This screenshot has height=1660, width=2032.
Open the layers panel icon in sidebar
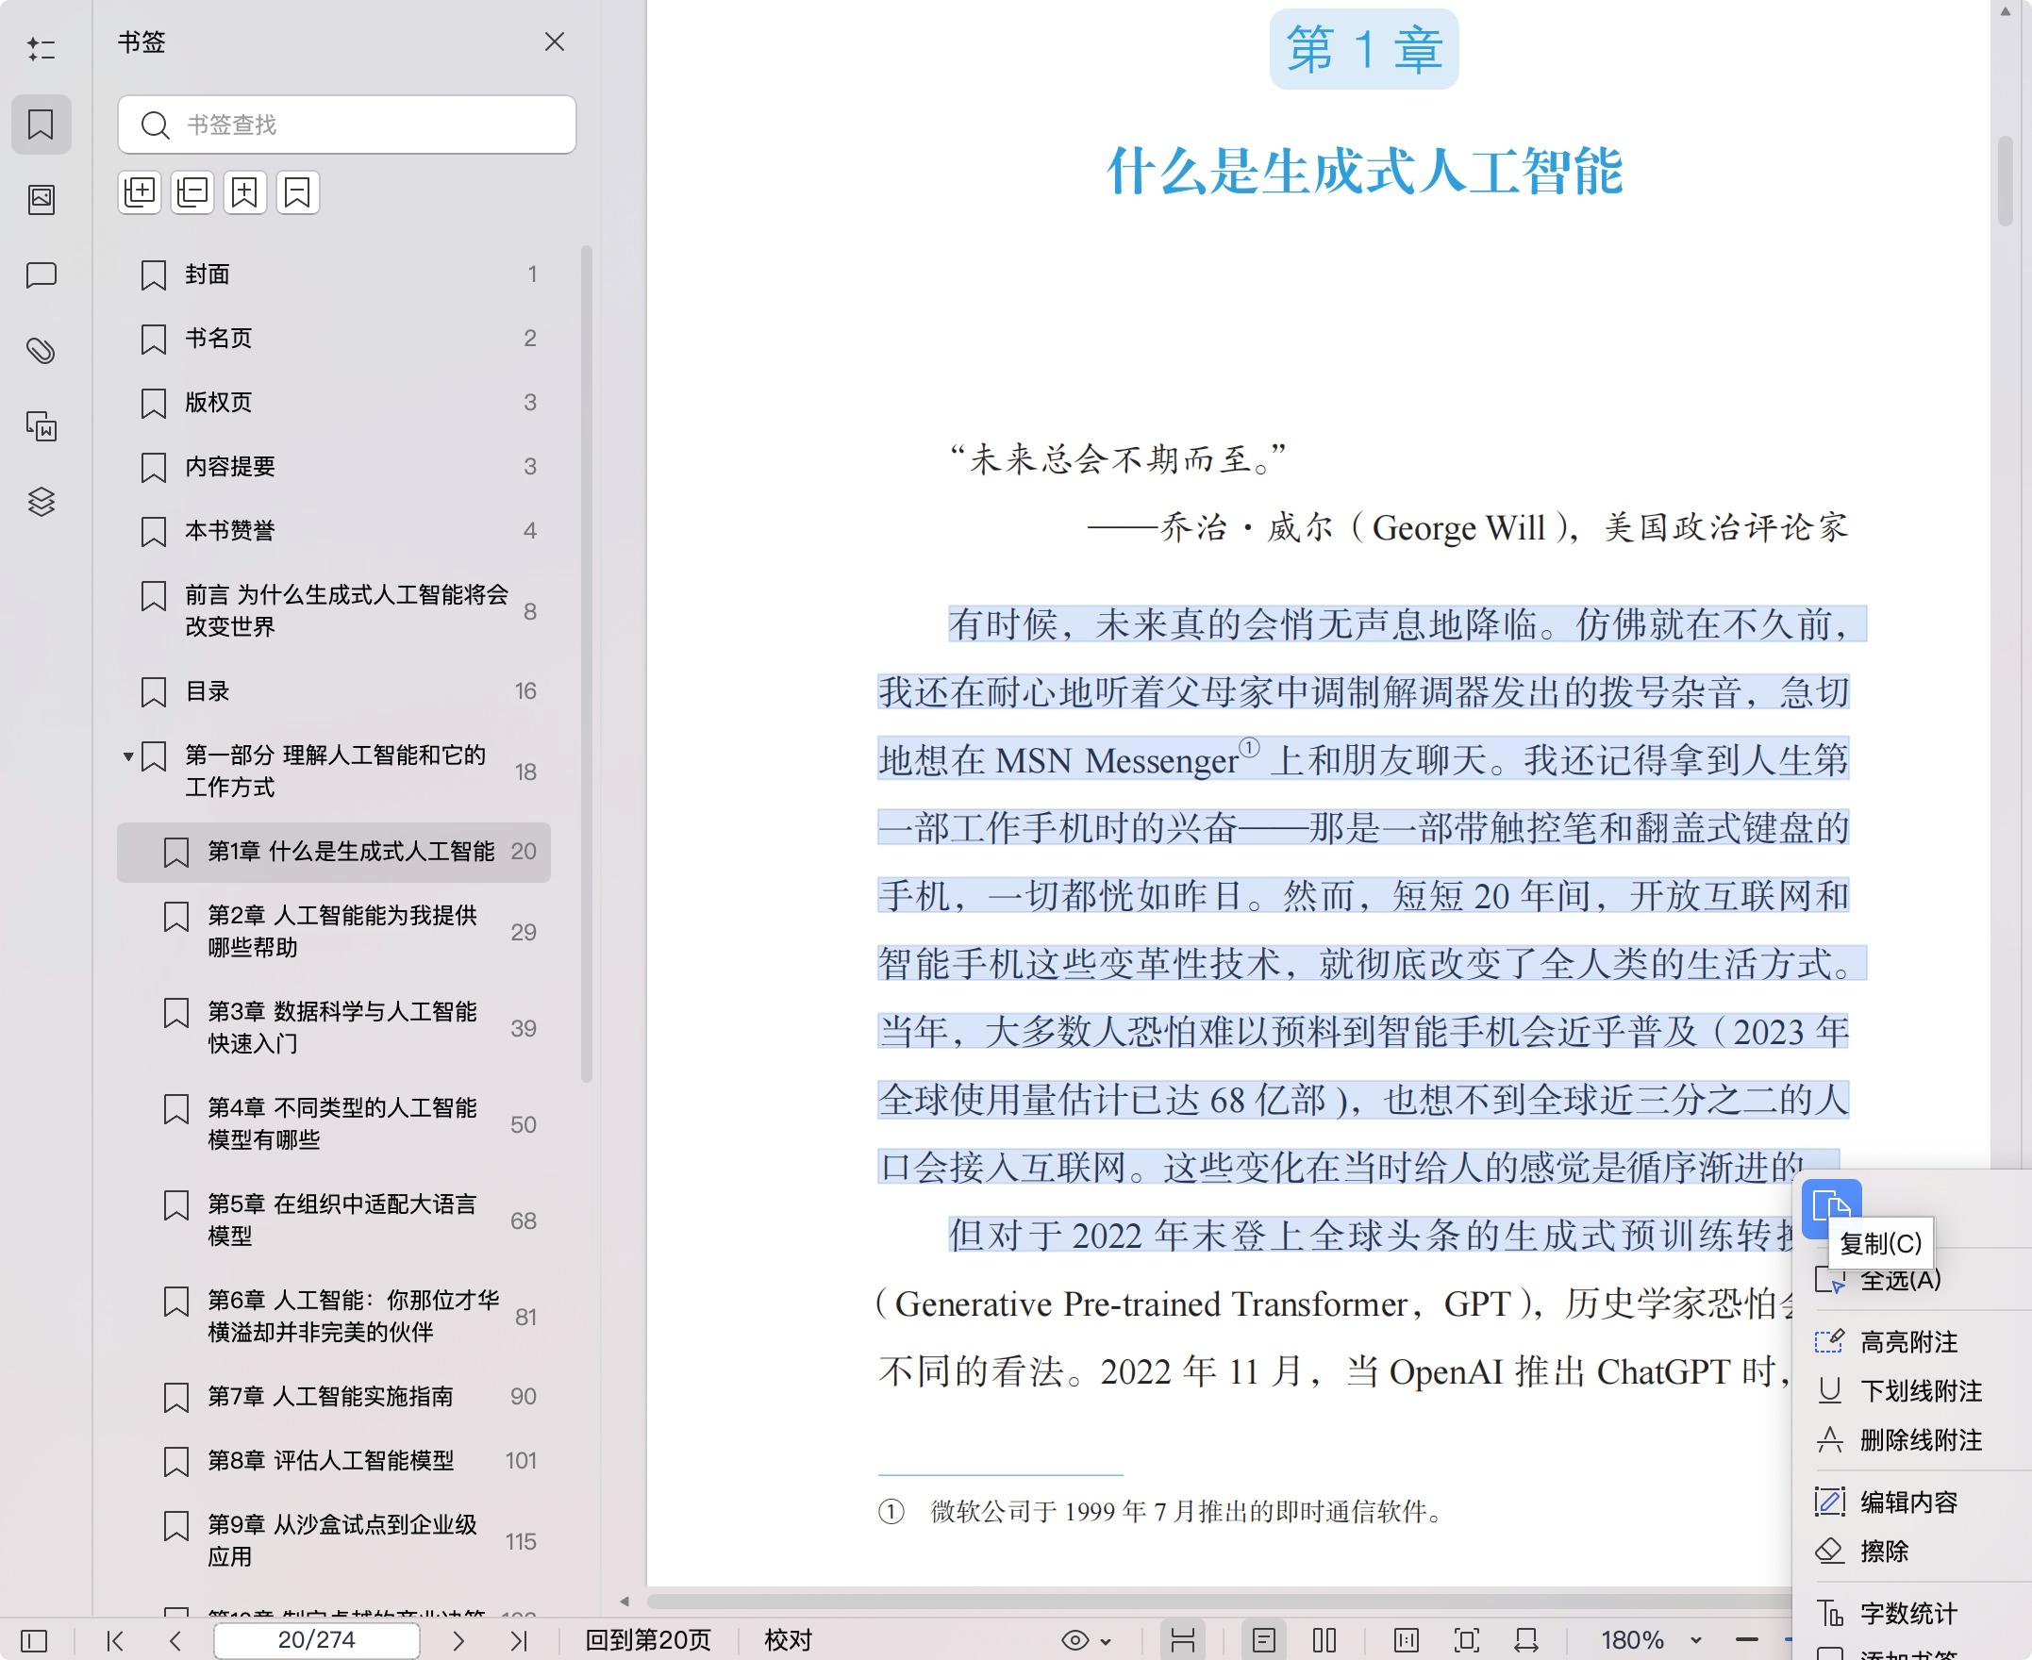(42, 501)
